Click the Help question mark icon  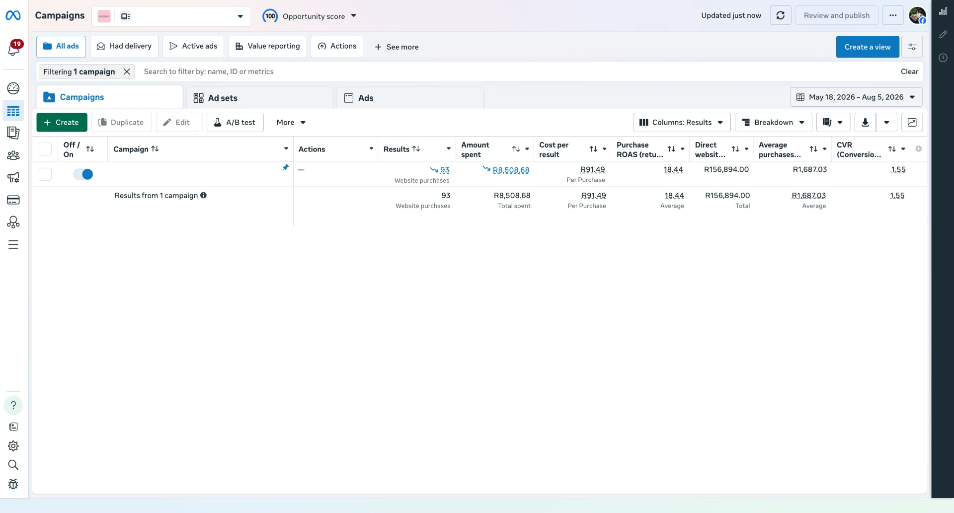click(13, 406)
